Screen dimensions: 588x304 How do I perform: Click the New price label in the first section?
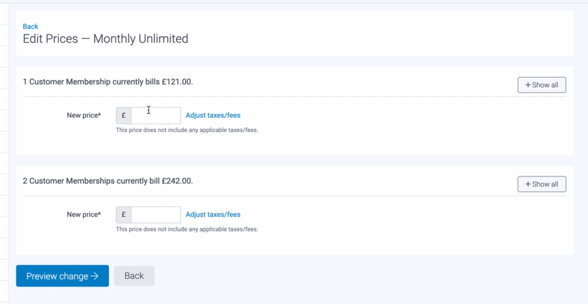pos(84,116)
